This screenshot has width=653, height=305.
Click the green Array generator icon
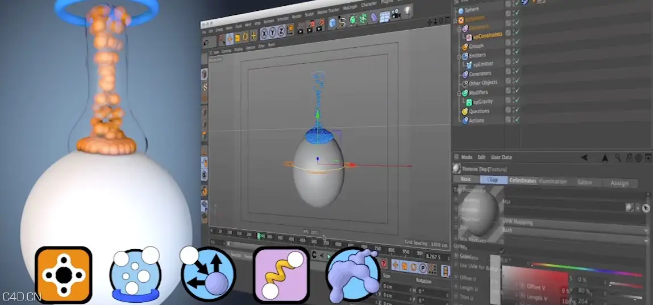point(363,18)
